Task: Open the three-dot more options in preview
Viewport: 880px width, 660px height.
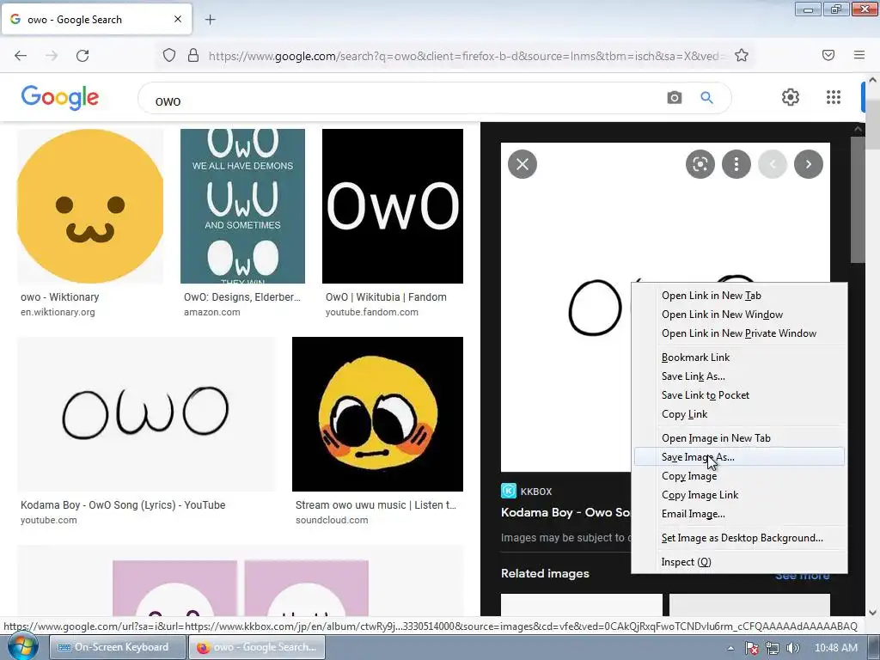Action: [x=736, y=164]
